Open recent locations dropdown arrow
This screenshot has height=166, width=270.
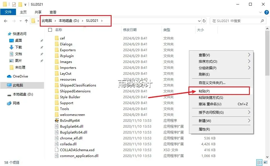pyautogui.click(x=20, y=21)
